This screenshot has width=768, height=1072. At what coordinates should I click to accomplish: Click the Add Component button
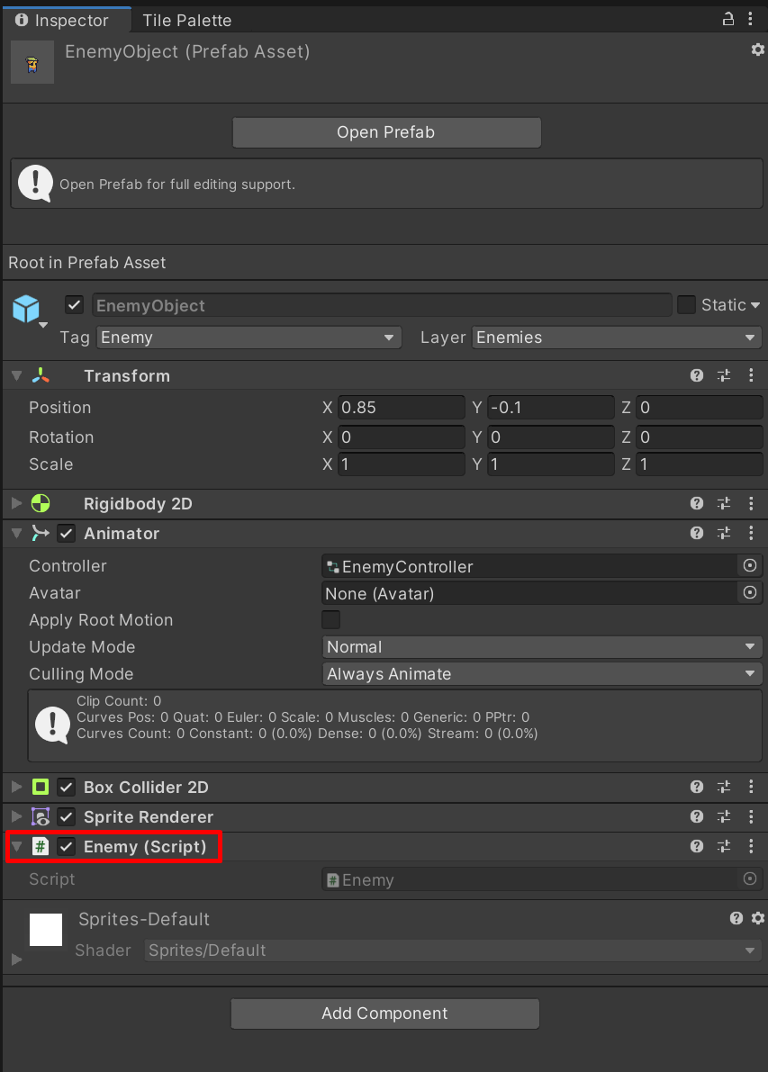(x=385, y=1013)
